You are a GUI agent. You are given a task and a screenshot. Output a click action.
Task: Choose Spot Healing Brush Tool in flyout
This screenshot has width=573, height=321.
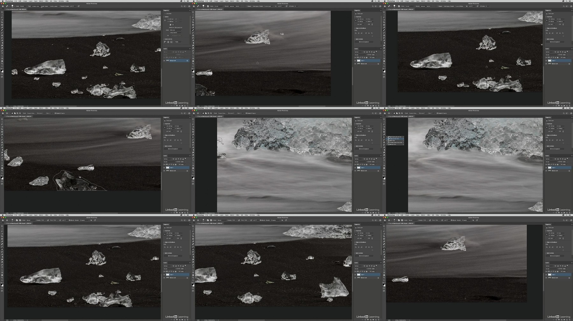[395, 137]
